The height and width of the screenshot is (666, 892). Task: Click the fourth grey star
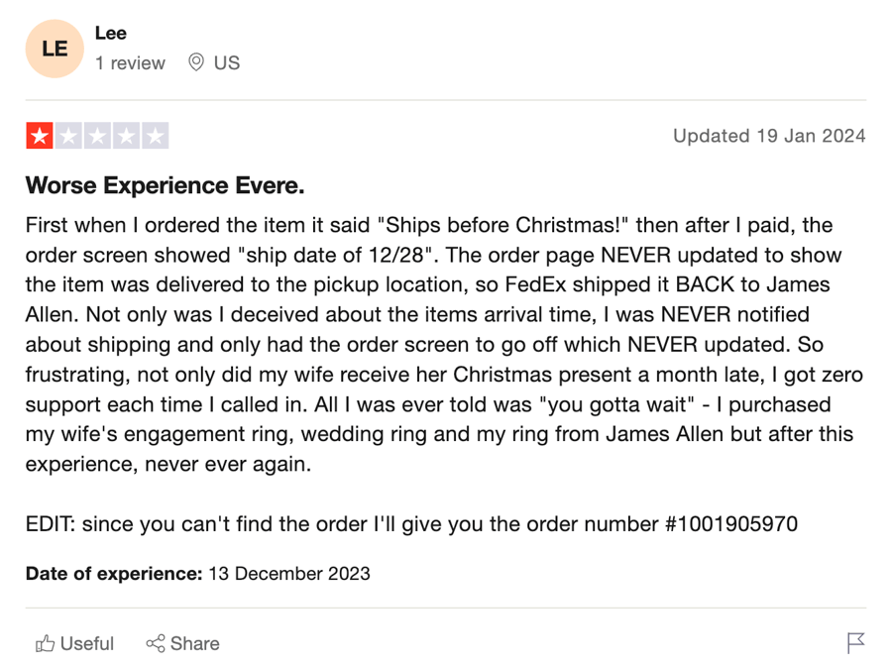pyautogui.click(x=126, y=136)
